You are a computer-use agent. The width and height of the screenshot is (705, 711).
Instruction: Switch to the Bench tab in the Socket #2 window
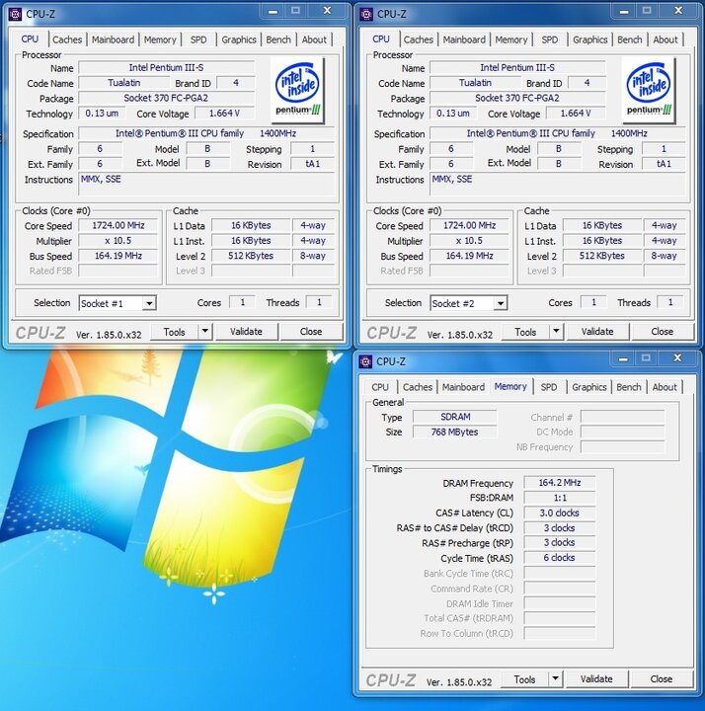click(630, 39)
